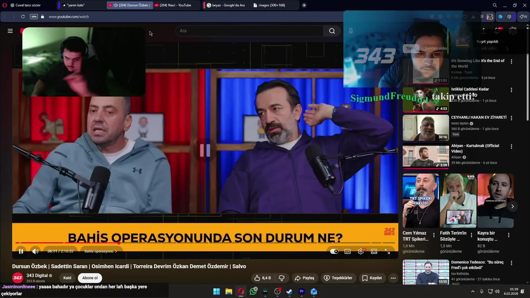The image size is (530, 298).
Task: Like the video thumbs-up 8,4 B
Action: pyautogui.click(x=263, y=278)
